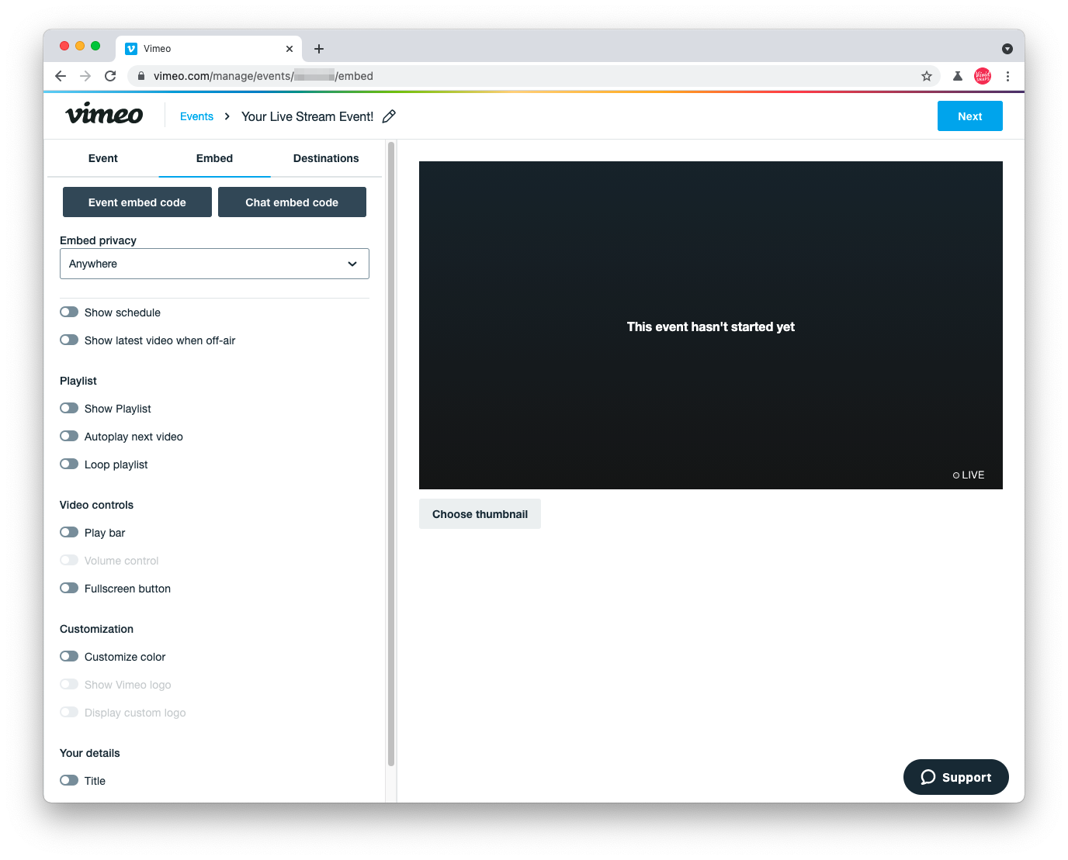This screenshot has width=1068, height=860.
Task: Open the Embed privacy dropdown
Action: (214, 264)
